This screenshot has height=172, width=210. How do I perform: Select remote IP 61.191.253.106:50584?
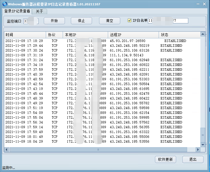click(130, 84)
